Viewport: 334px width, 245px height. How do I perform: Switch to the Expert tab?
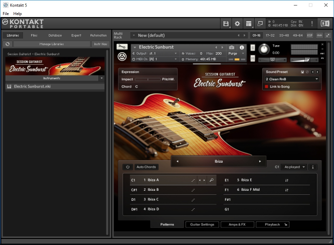[x=76, y=35]
